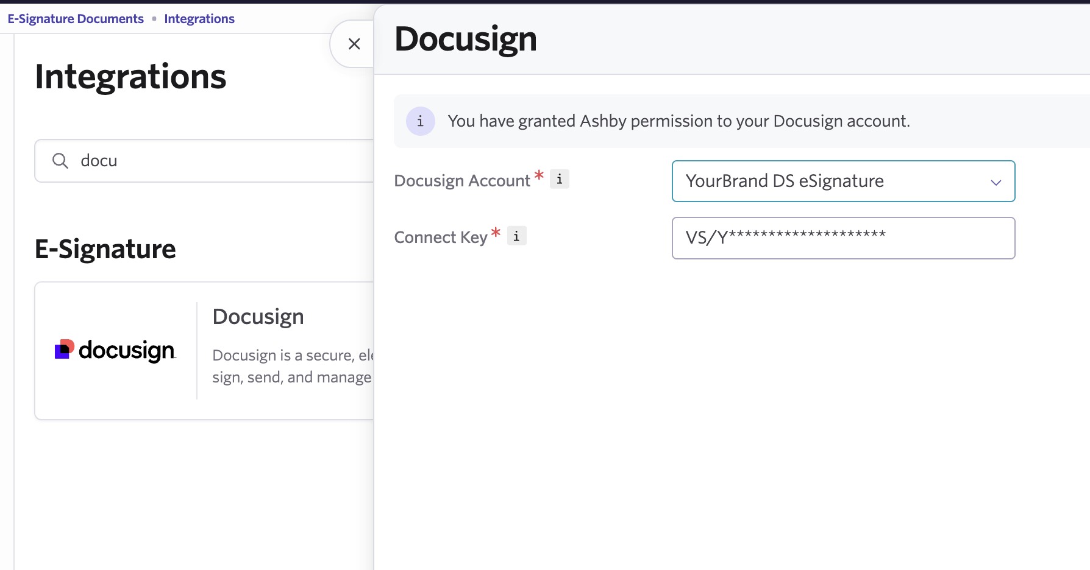
Task: Expand the Docusign Account dropdown chevron
Action: tap(996, 182)
